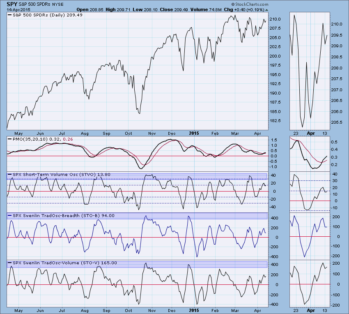
Task: Click the -400 axis label of main STO-V panel
Action: pyautogui.click(x=274, y=305)
